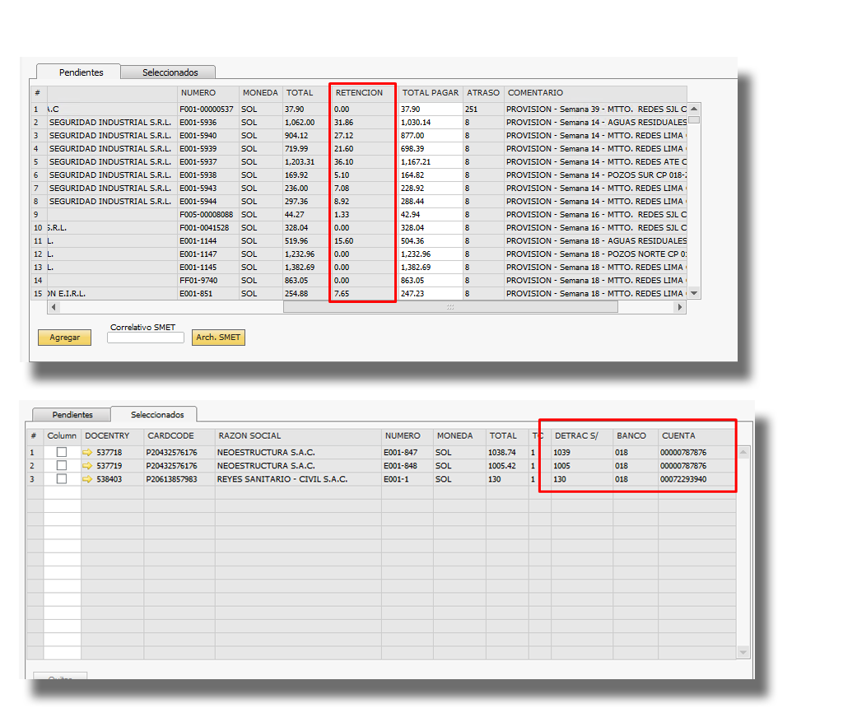Sort by RETENCION column header
Image resolution: width=843 pixels, height=708 pixels.
tap(359, 93)
